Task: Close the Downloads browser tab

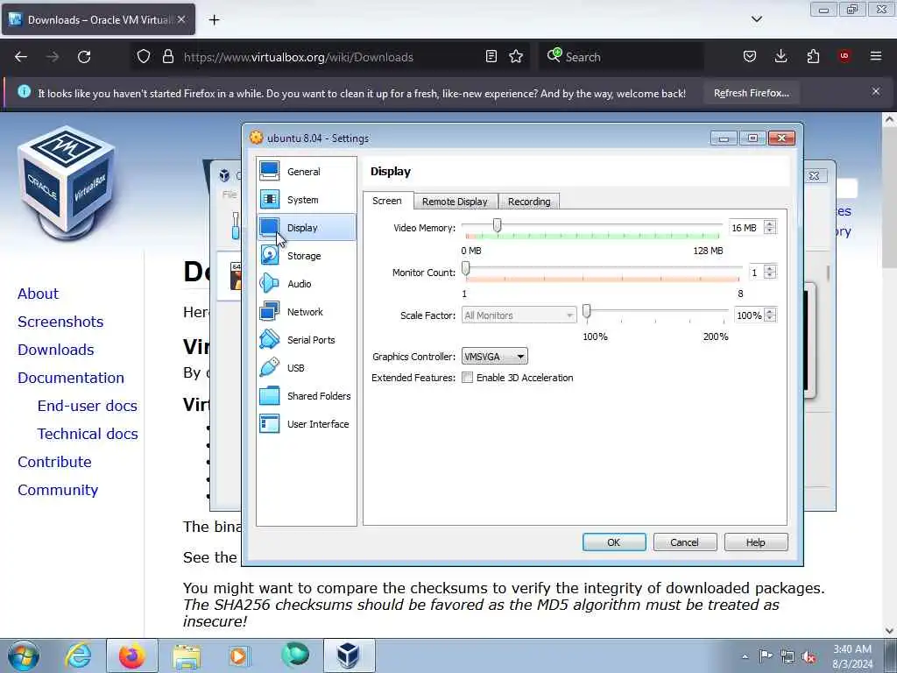Action: click(181, 19)
